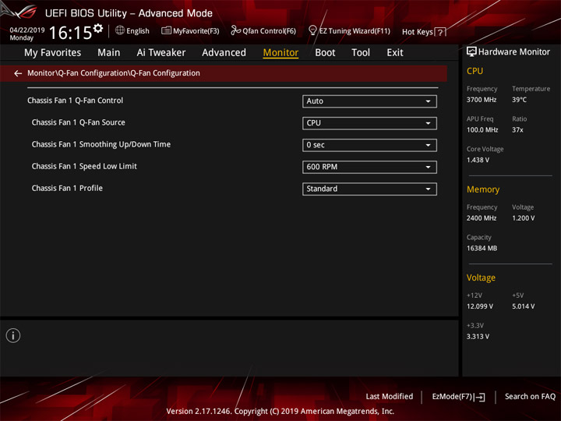The height and width of the screenshot is (421, 561).
Task: Switch to the Main tab
Action: pyautogui.click(x=109, y=53)
